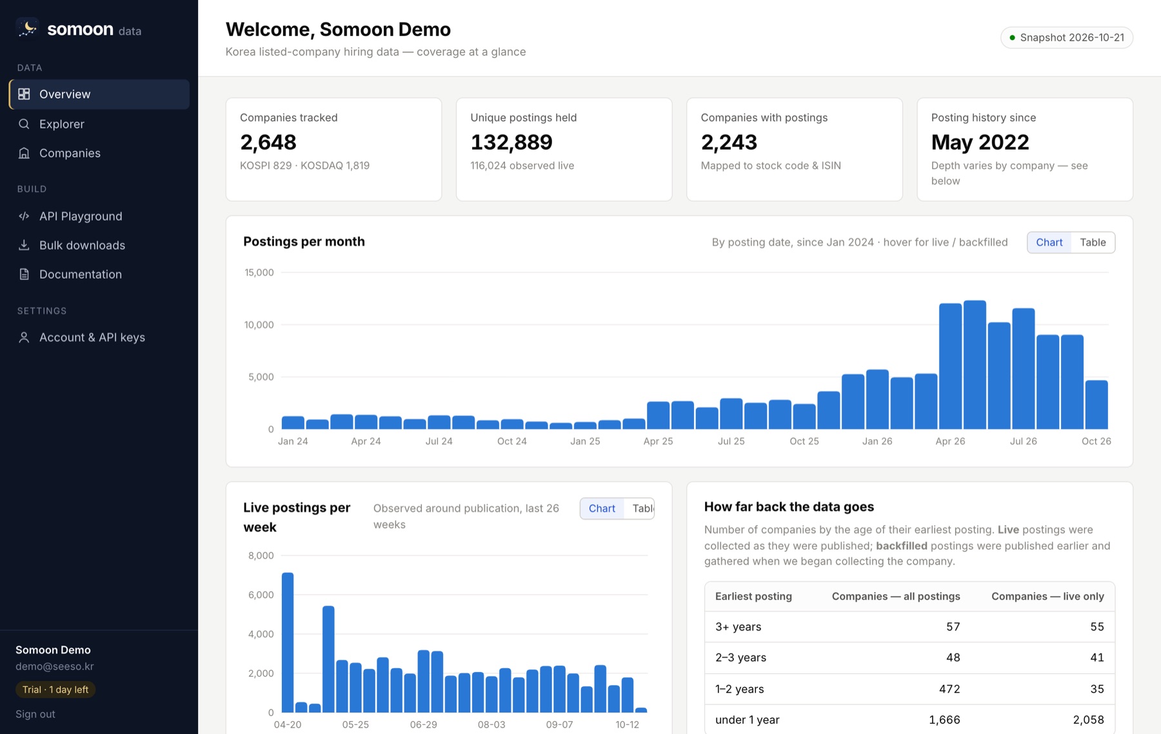Click 'Mapped to stock code & ISIN' text
The image size is (1161, 734).
pos(771,166)
